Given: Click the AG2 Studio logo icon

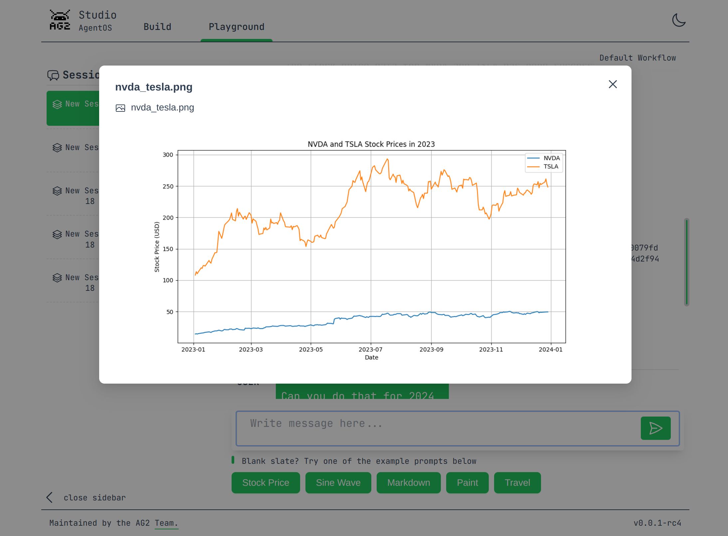Looking at the screenshot, I should [60, 20].
